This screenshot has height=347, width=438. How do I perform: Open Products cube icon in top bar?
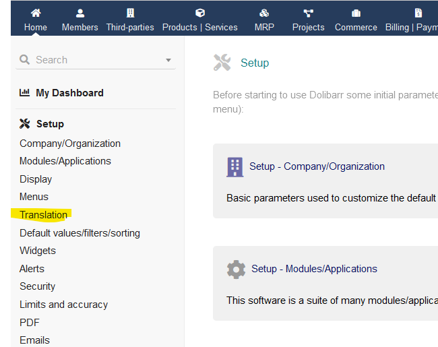pyautogui.click(x=200, y=13)
